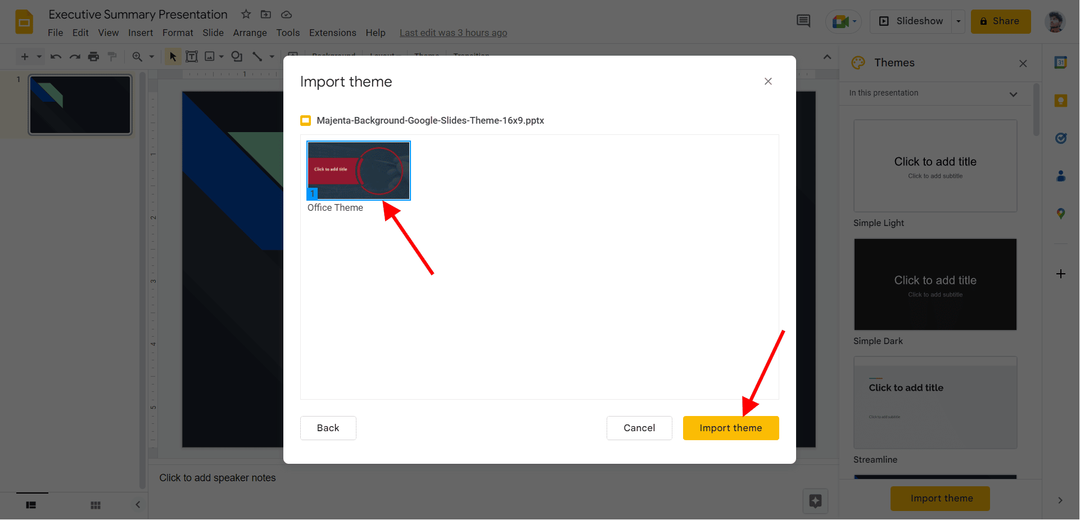Open the Insert menu
Screen dimensions: 1080x520
140,33
